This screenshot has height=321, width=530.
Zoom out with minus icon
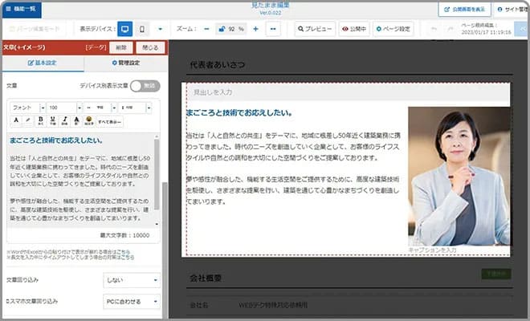pyautogui.click(x=206, y=29)
